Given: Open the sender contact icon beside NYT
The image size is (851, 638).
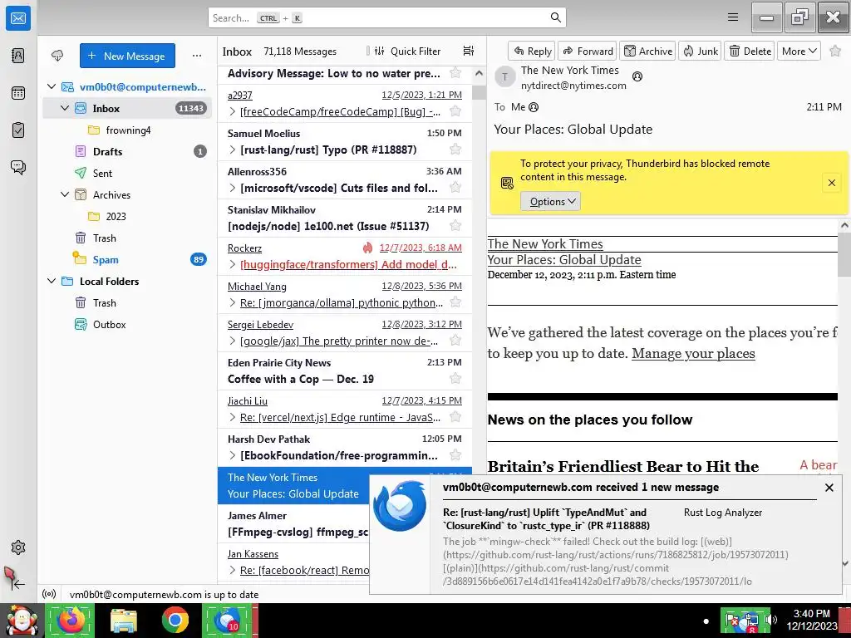Looking at the screenshot, I should [637, 76].
